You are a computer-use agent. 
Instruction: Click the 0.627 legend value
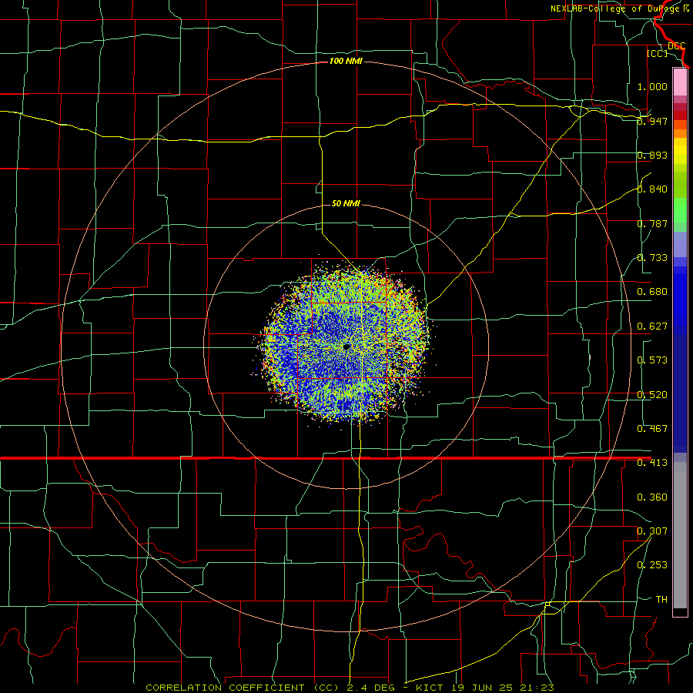pos(652,326)
